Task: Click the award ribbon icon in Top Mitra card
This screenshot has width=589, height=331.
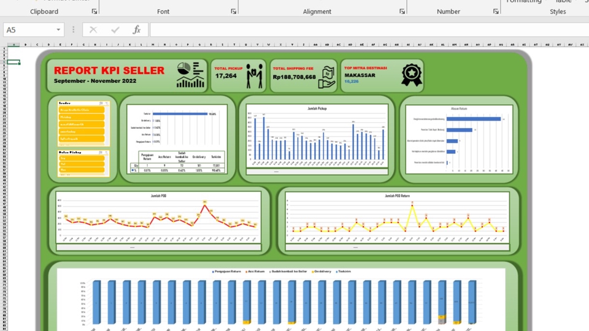Action: click(411, 75)
